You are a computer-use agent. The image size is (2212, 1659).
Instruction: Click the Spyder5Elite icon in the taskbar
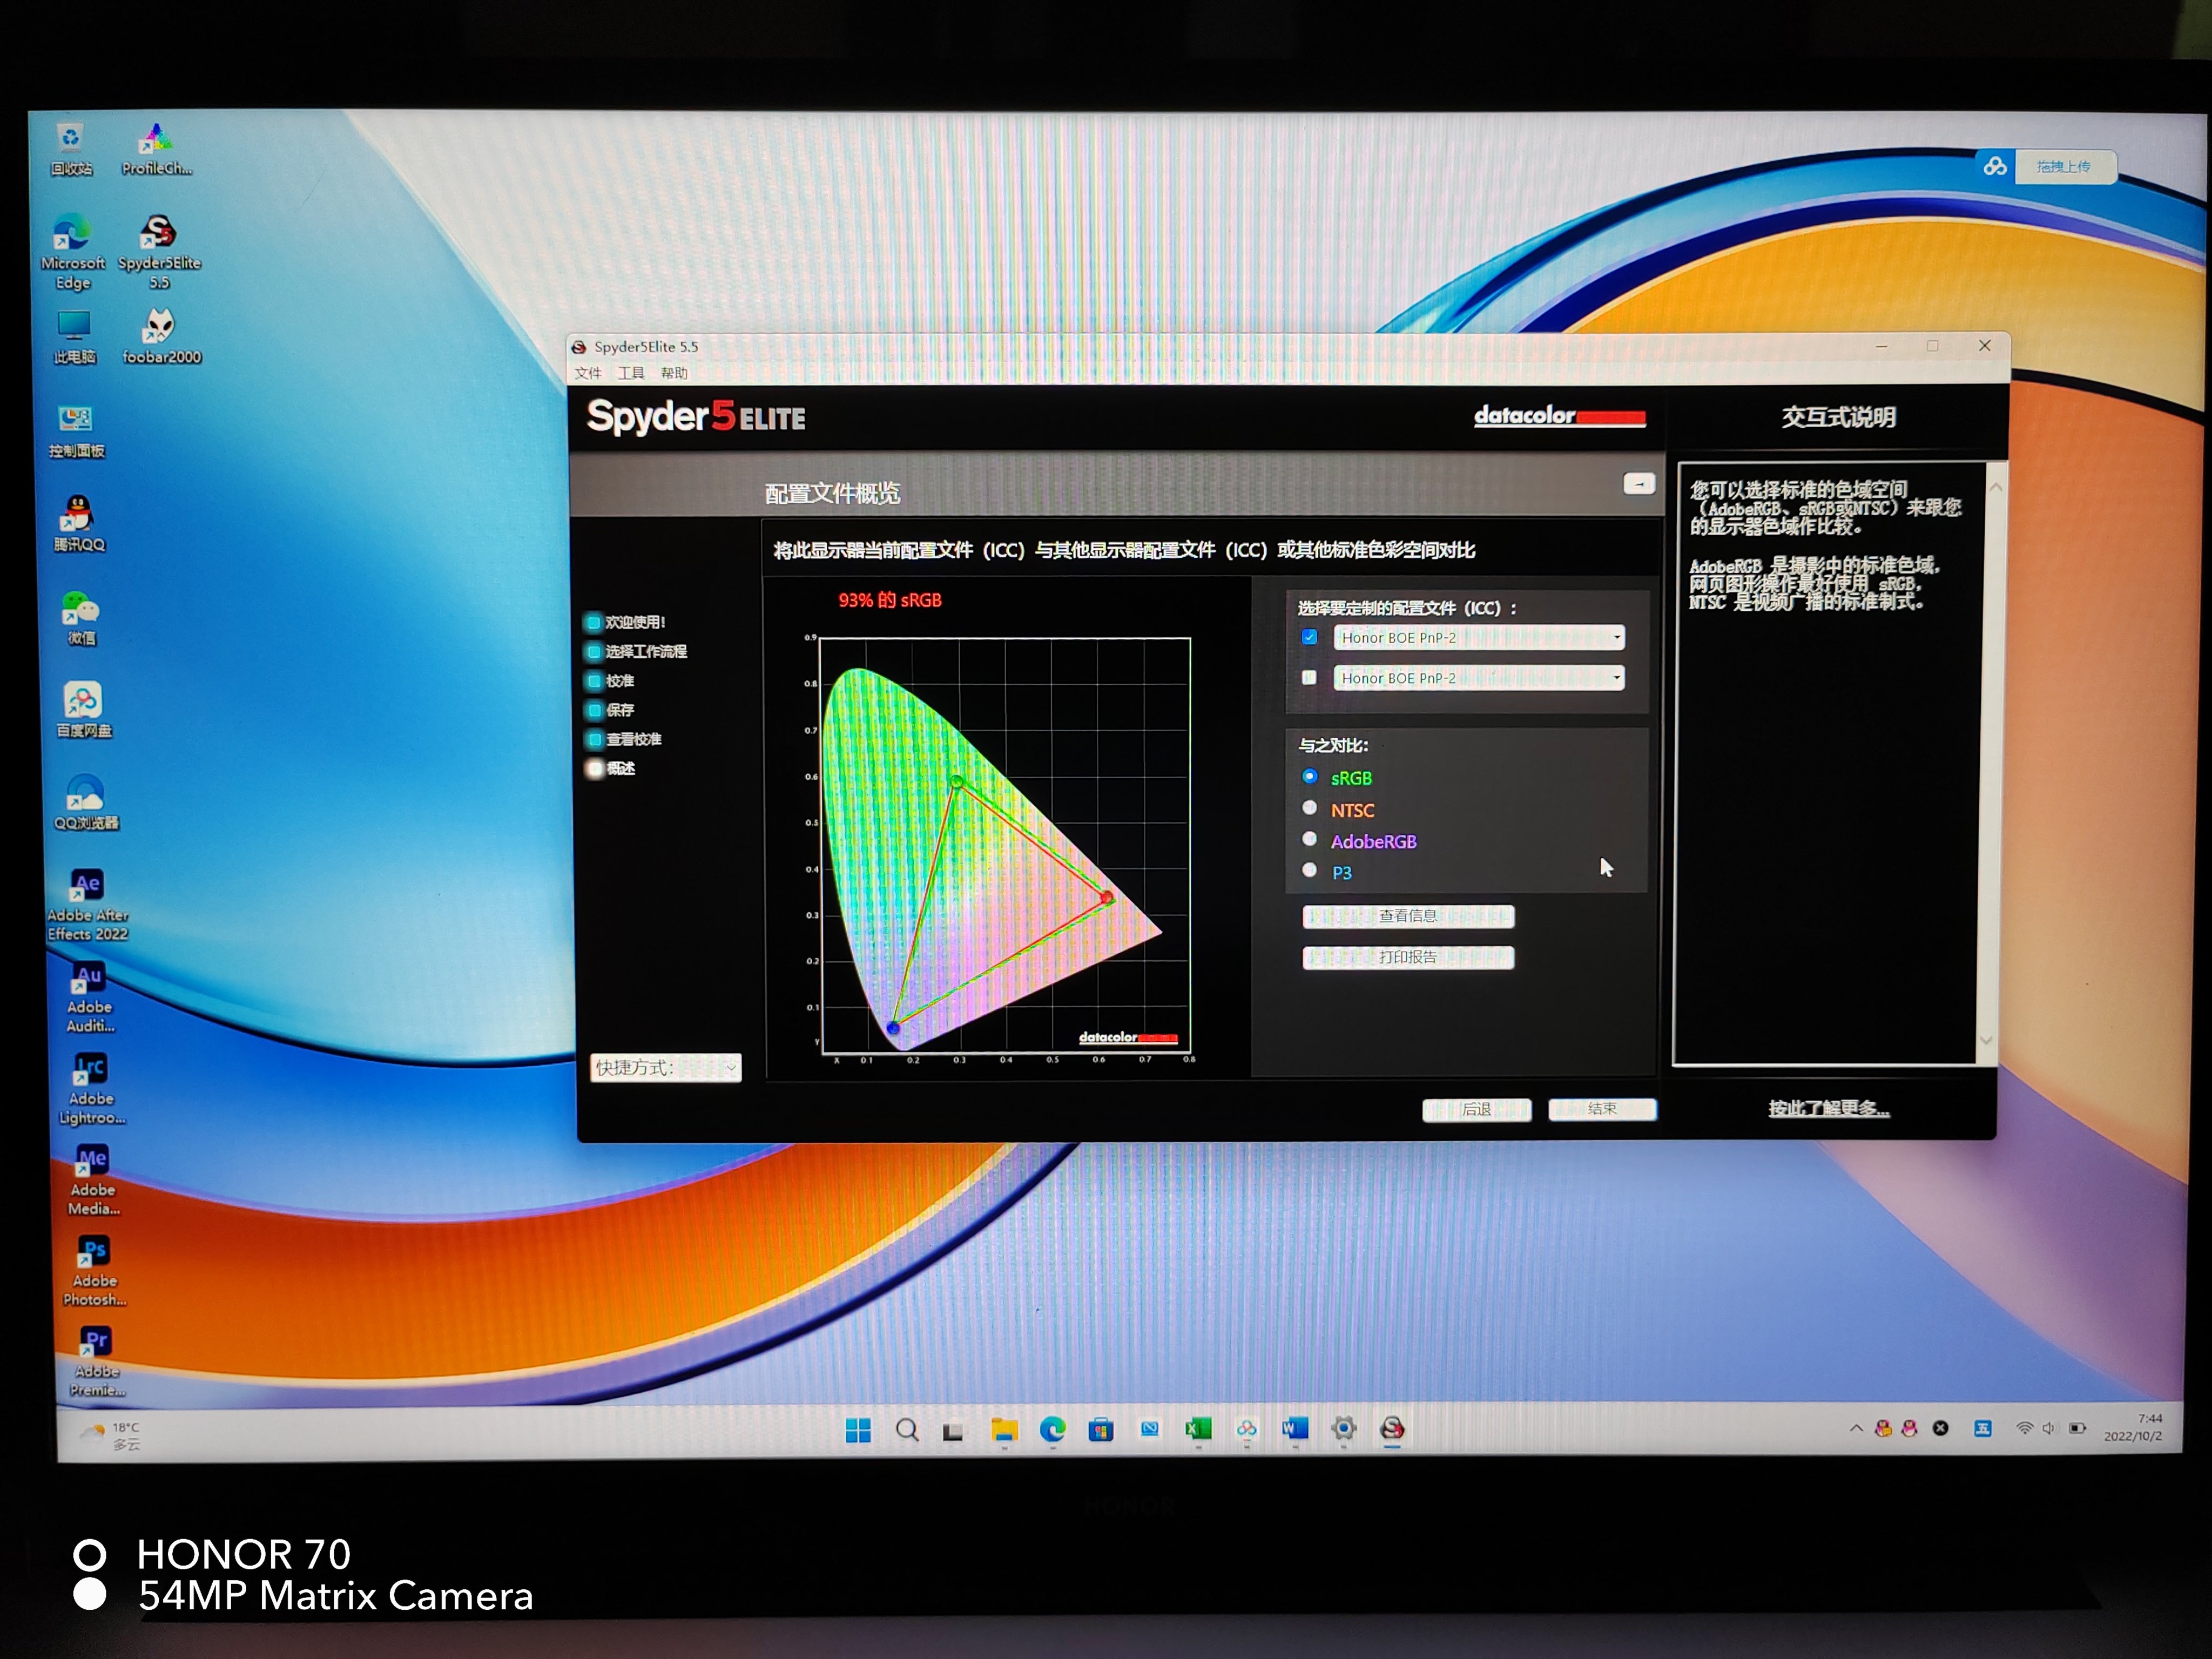coord(1392,1429)
